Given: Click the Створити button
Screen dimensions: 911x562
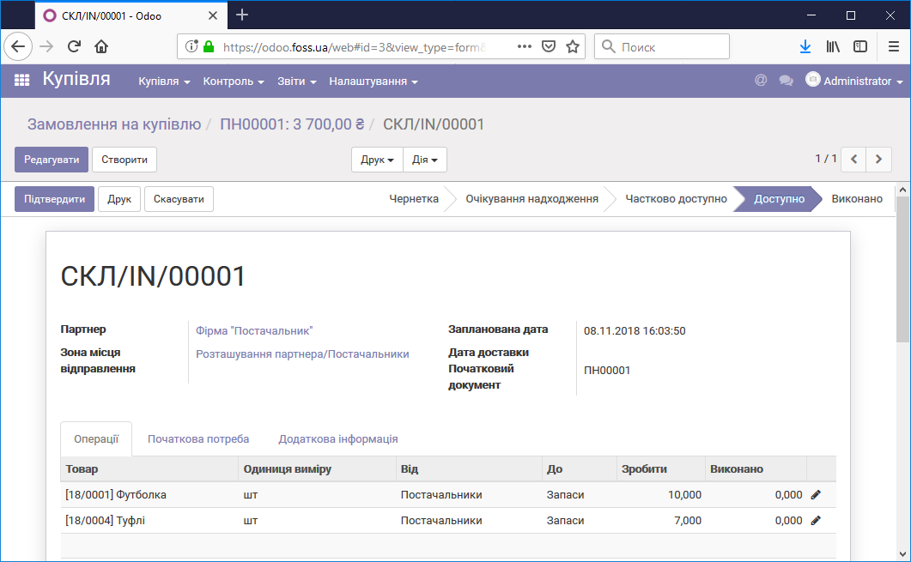Looking at the screenshot, I should click(125, 160).
